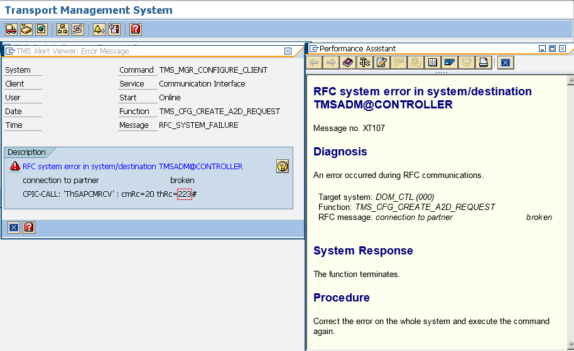Click the Diagnosis heading

[x=340, y=152]
